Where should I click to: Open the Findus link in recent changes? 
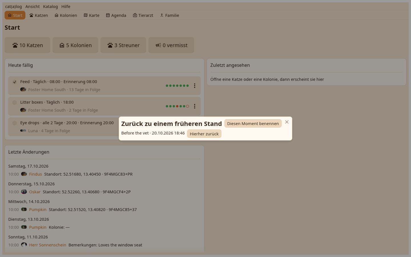[x=35, y=174]
